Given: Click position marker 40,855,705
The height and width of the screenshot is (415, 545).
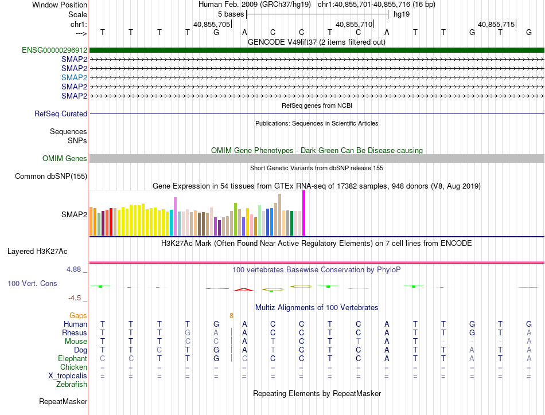Looking at the screenshot, I should [212, 24].
